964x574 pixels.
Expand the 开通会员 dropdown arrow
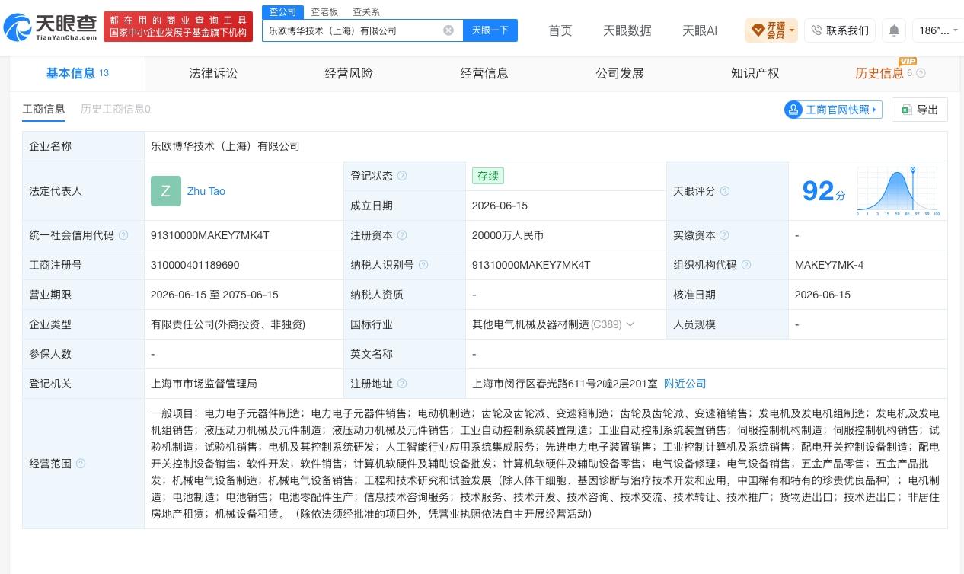(792, 31)
